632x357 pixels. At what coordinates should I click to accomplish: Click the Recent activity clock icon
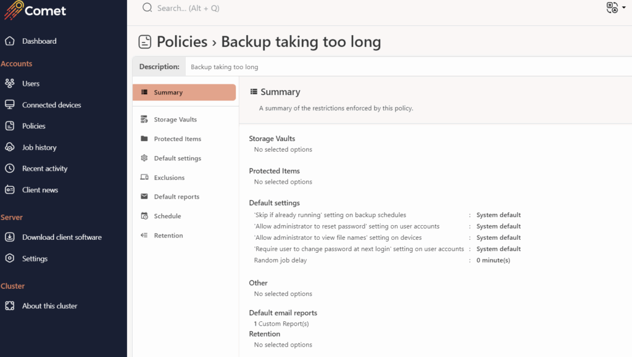9,168
